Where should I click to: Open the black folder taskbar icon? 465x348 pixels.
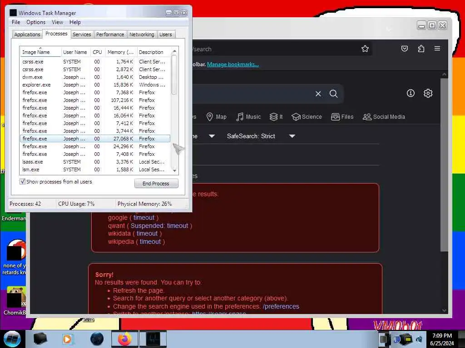(x=40, y=339)
